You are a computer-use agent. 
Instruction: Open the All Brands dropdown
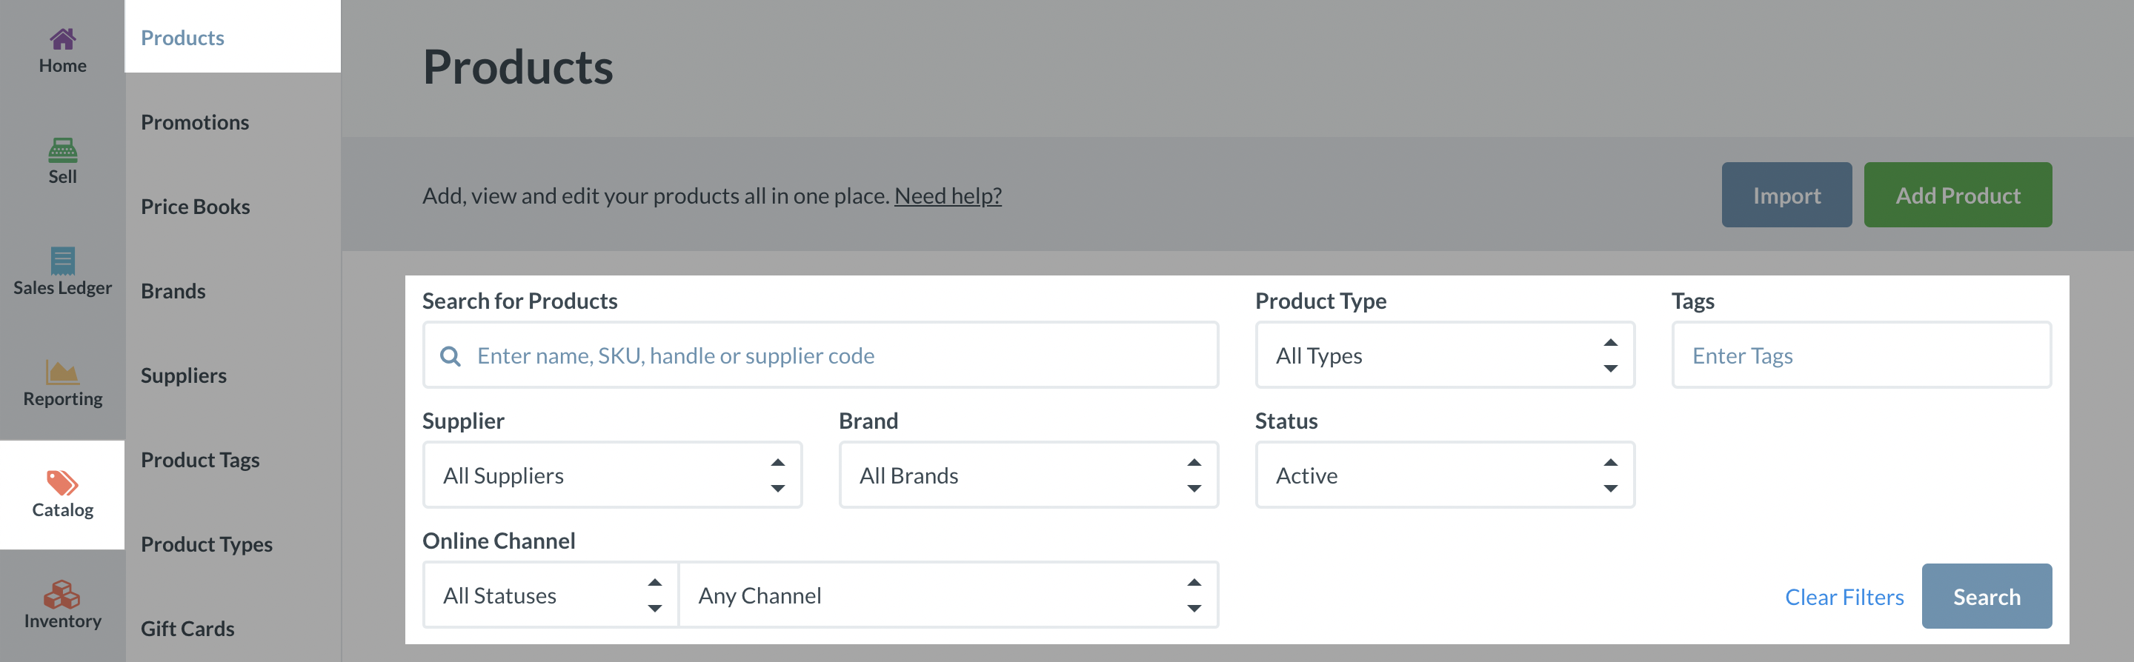1027,476
